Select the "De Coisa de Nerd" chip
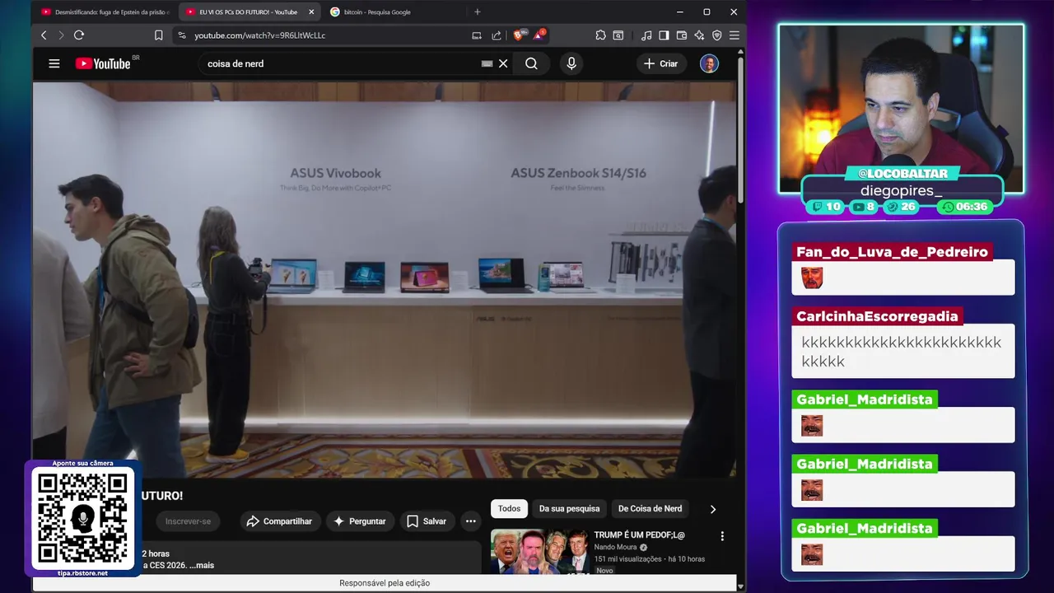The width and height of the screenshot is (1054, 593). (650, 509)
